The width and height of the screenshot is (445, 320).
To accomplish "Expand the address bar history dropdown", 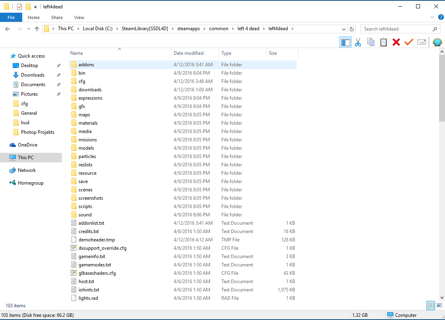I will (344, 29).
